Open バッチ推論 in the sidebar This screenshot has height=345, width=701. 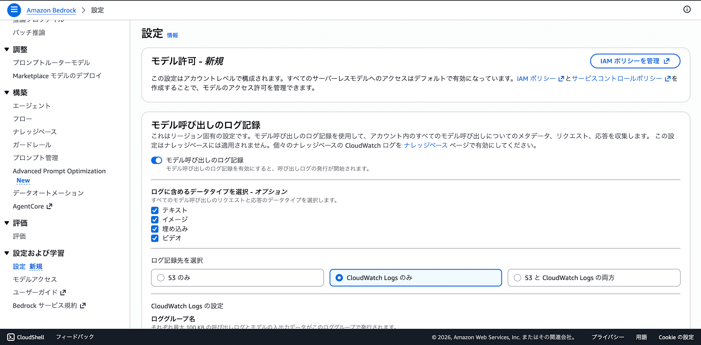[x=29, y=33]
